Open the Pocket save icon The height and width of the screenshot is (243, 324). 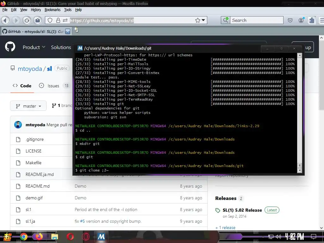pyautogui.click(x=290, y=20)
